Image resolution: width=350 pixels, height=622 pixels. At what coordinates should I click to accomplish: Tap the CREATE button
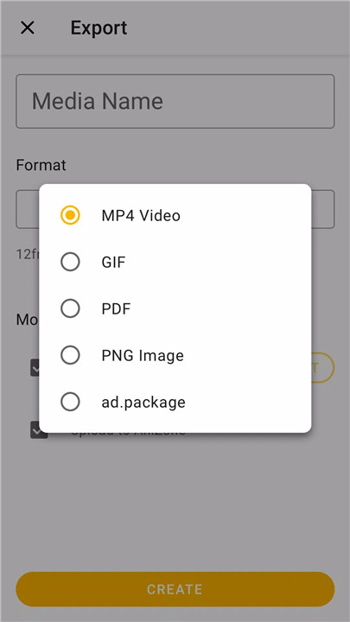point(175,589)
